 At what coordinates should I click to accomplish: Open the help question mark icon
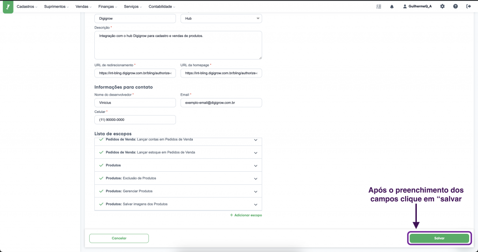[x=455, y=7]
